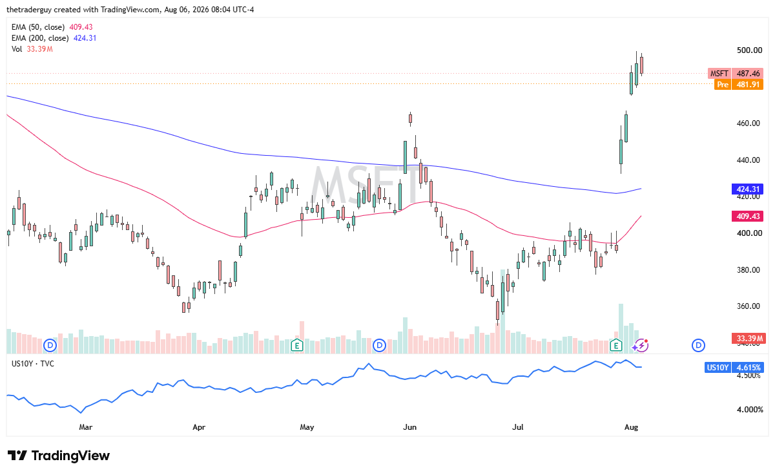Click the 460.00 price axis label

coord(748,123)
